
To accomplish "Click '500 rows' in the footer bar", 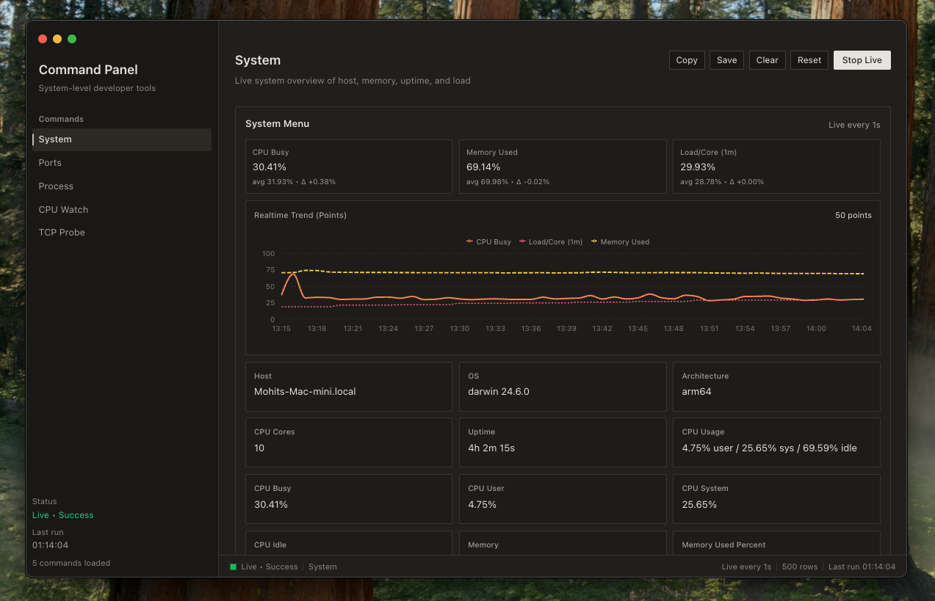I will point(800,567).
